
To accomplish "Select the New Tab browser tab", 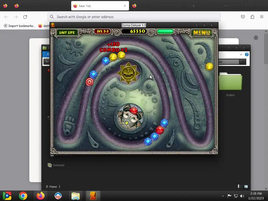I will 100,6.
